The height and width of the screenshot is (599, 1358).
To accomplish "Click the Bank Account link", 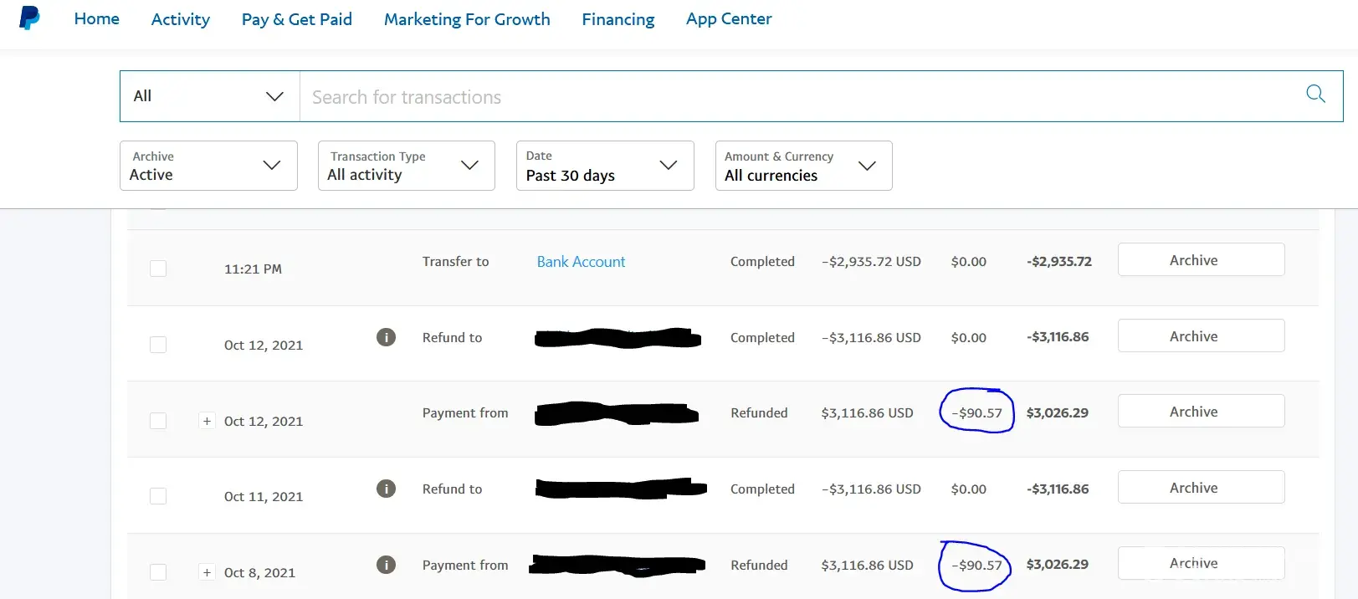I will [581, 262].
